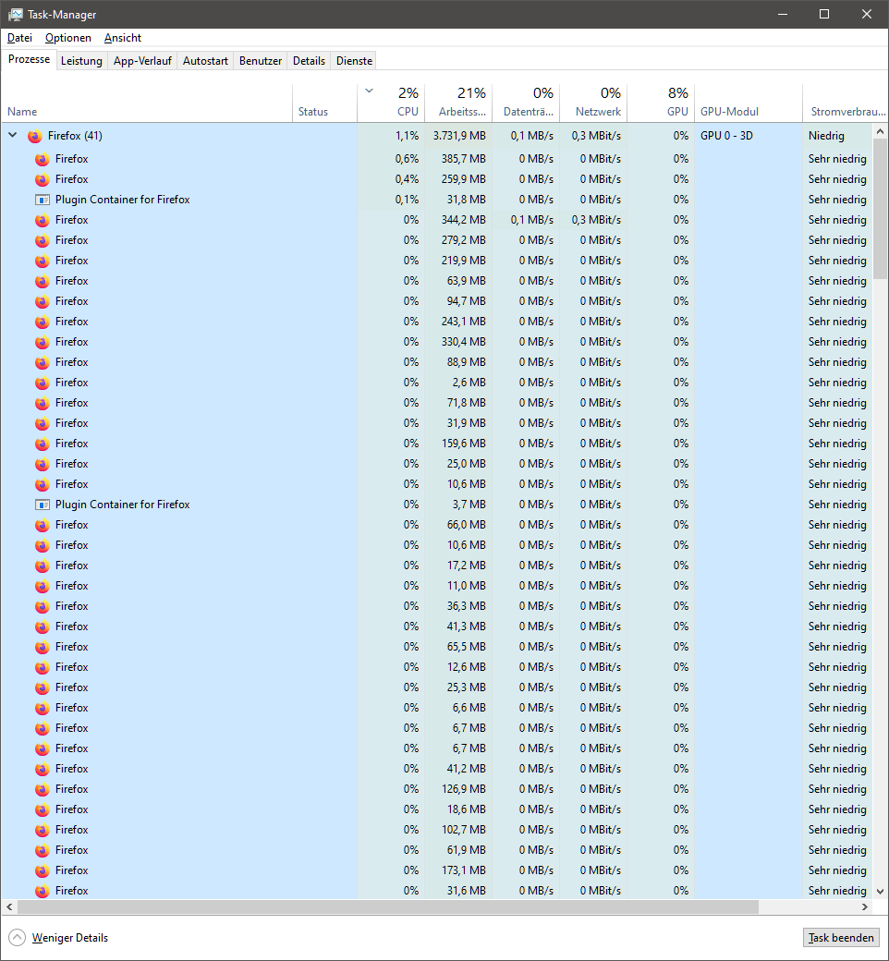Click horizontal scrollbar left arrow
Screen dimensions: 889x961
(x=8, y=906)
